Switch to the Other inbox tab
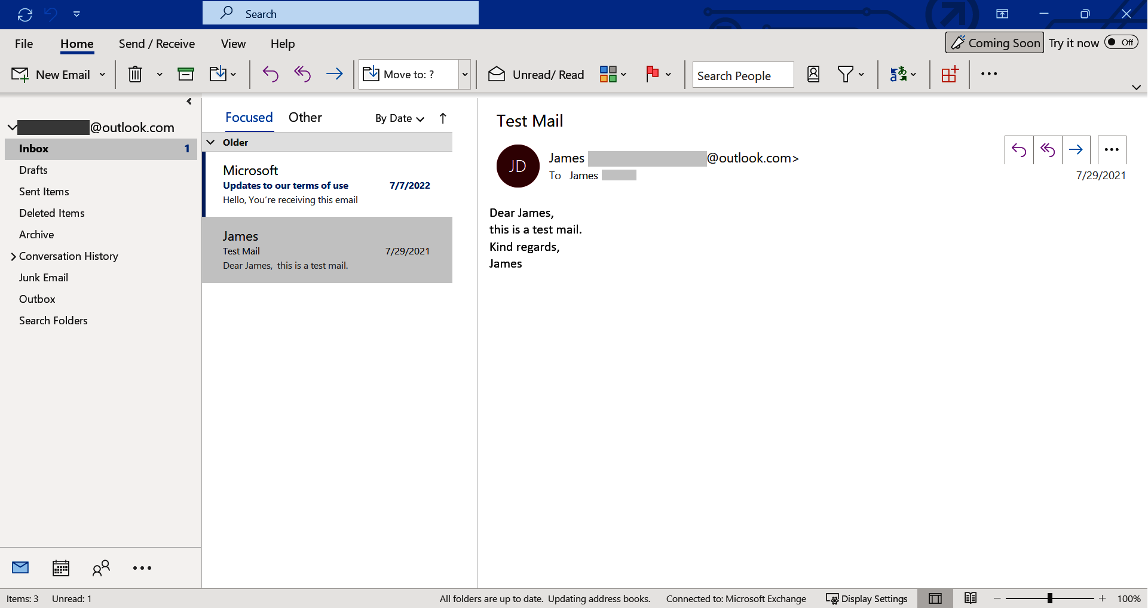Screen dimensions: 1148x608 click(305, 117)
